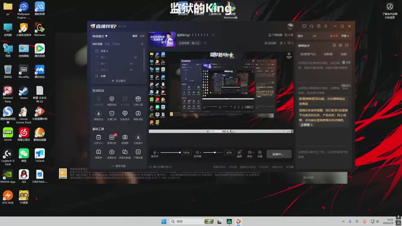
Task: Adjust the speaker volume slider
Action: [213, 153]
